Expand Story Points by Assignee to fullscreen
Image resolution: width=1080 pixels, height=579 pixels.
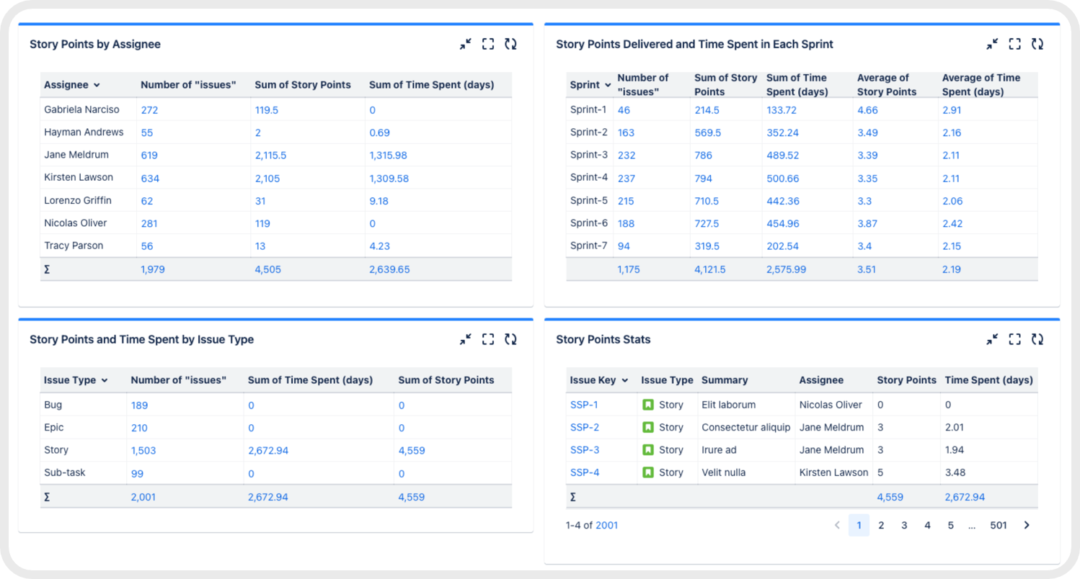click(x=488, y=44)
